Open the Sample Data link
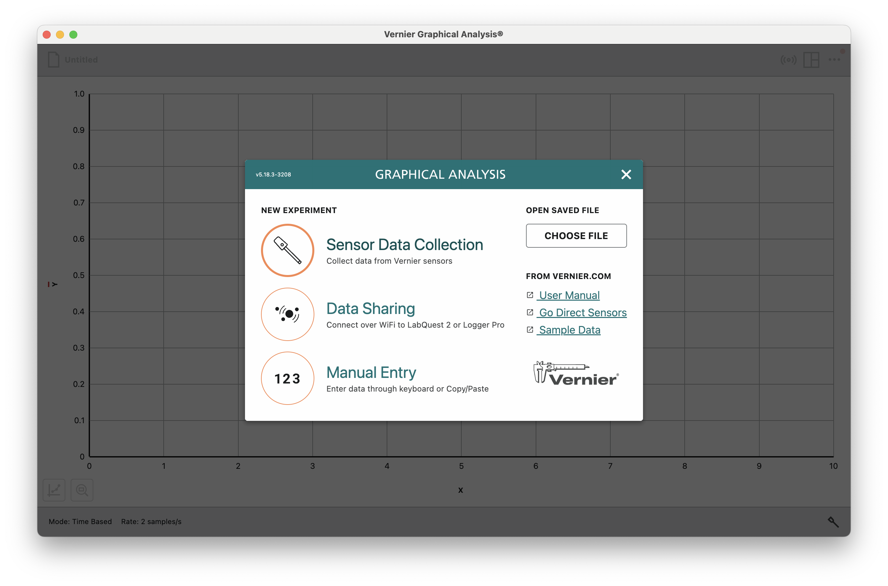 (569, 330)
